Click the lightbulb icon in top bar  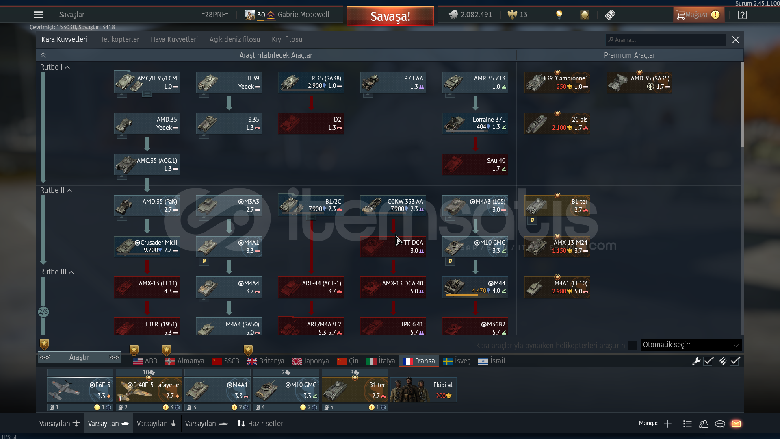[559, 15]
